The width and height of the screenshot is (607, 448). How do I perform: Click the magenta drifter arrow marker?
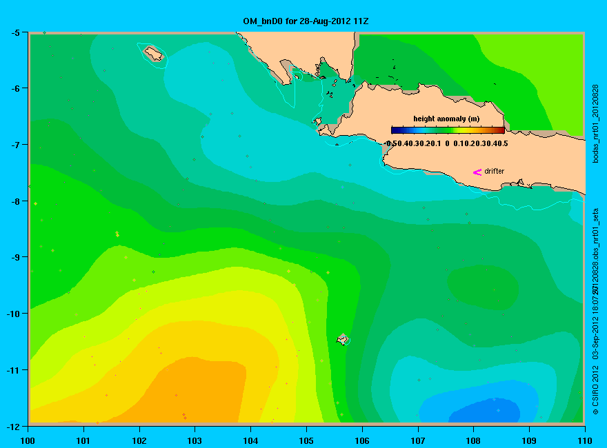(477, 172)
